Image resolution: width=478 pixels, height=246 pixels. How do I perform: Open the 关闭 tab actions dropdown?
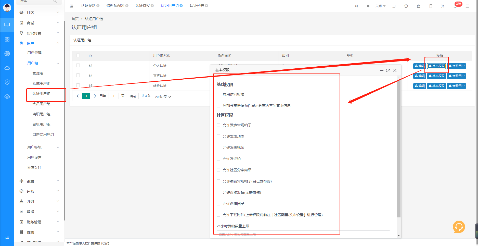[380, 6]
